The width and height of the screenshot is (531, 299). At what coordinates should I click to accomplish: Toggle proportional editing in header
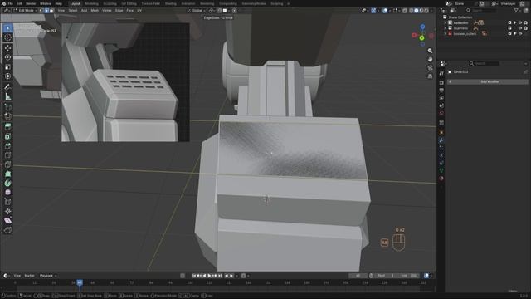234,11
